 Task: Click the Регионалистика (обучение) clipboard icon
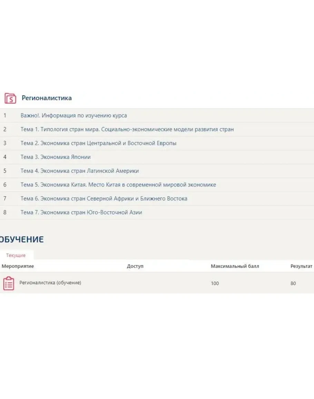click(9, 283)
